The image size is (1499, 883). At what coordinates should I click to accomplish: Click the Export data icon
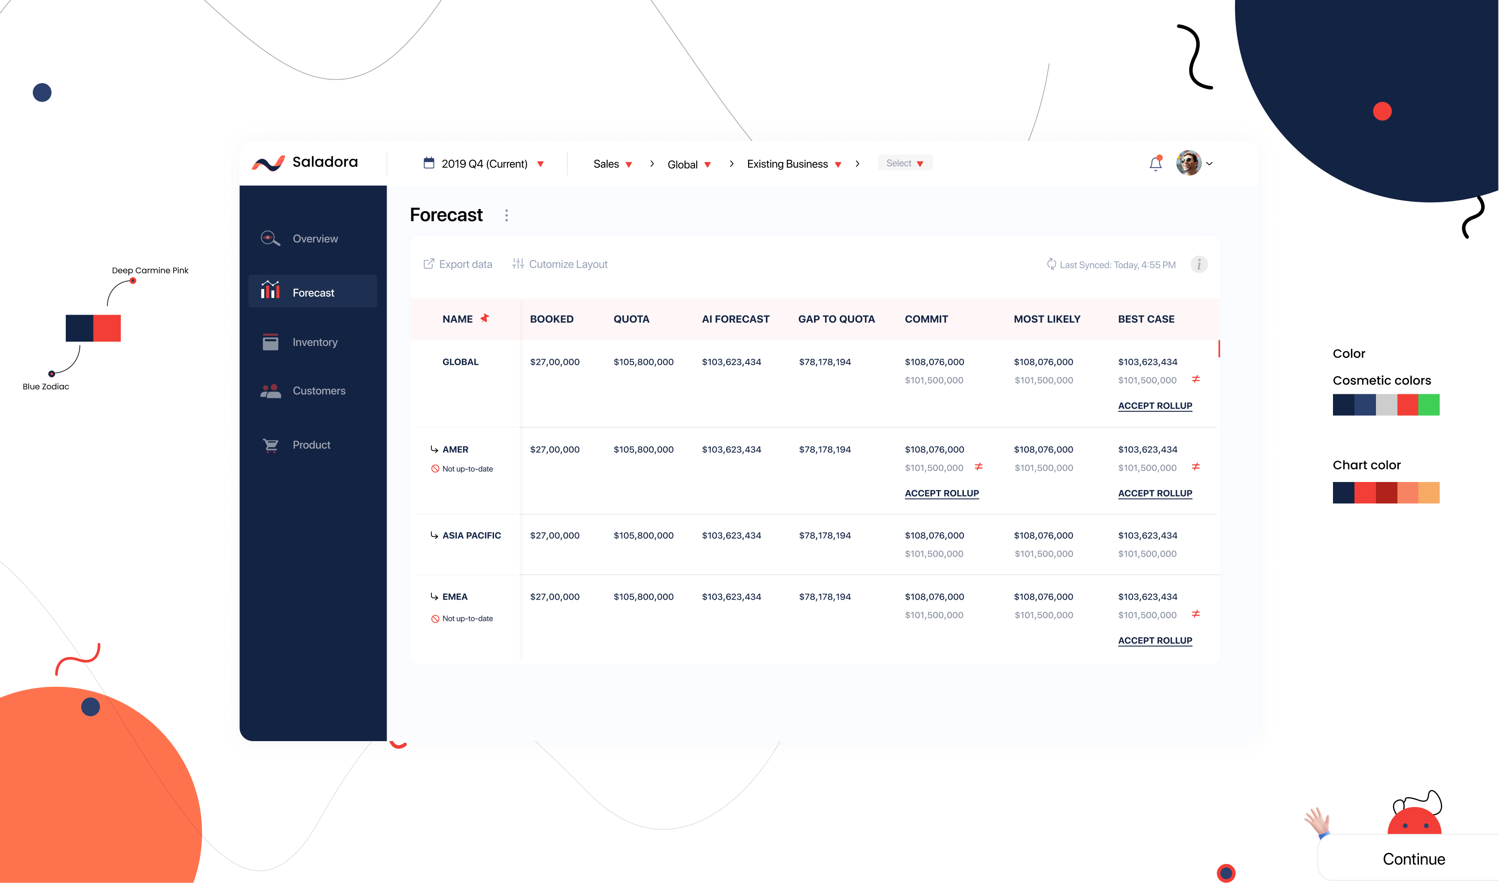(x=428, y=264)
